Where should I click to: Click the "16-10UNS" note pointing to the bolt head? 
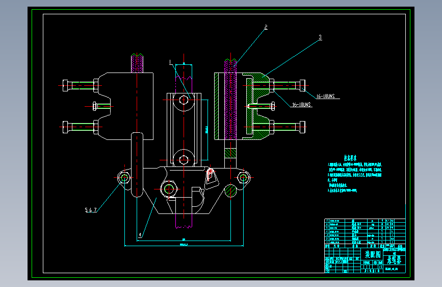[x=325, y=97]
